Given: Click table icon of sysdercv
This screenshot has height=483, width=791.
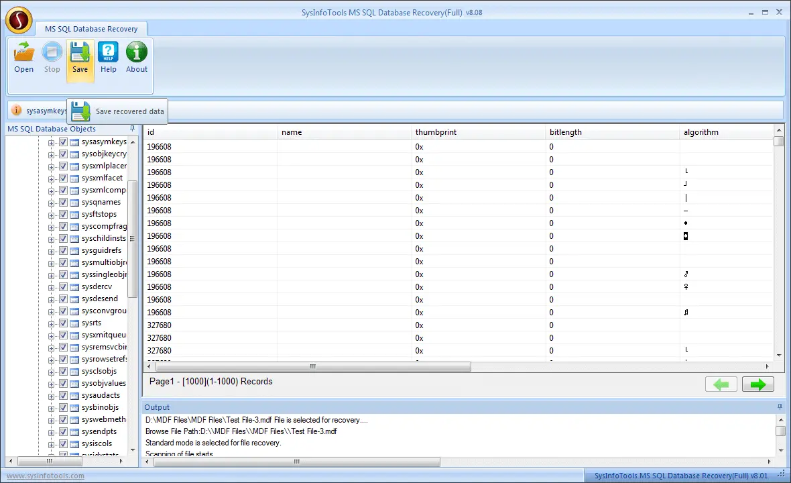Looking at the screenshot, I should (x=74, y=287).
